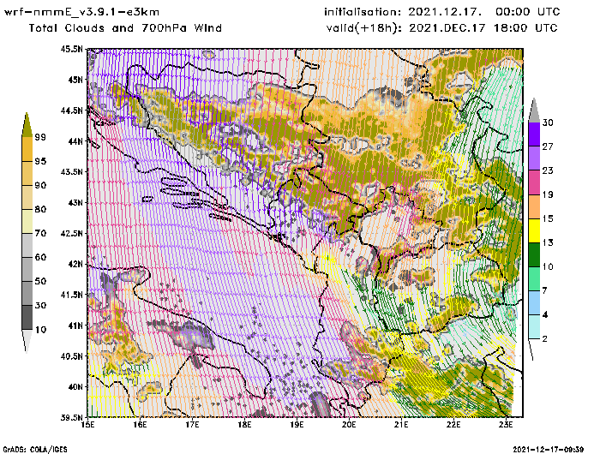Click the '19E' longitude label
This screenshot has width=600, height=454.
[297, 425]
